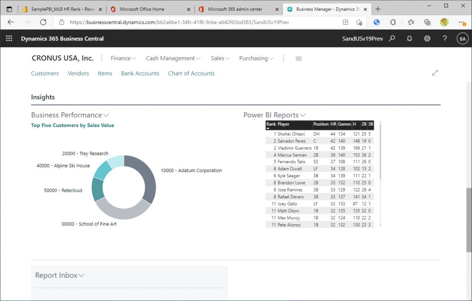Open the Vendors link

pos(78,73)
